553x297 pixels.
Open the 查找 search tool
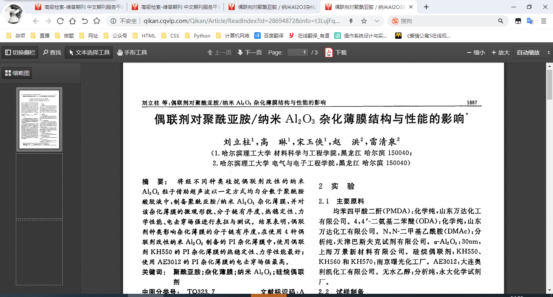coord(52,52)
